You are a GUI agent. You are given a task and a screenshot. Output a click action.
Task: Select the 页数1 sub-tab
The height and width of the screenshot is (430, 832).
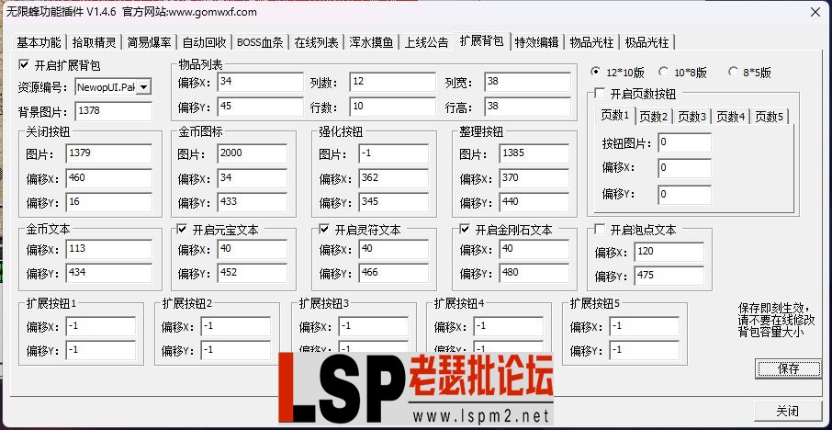point(615,115)
